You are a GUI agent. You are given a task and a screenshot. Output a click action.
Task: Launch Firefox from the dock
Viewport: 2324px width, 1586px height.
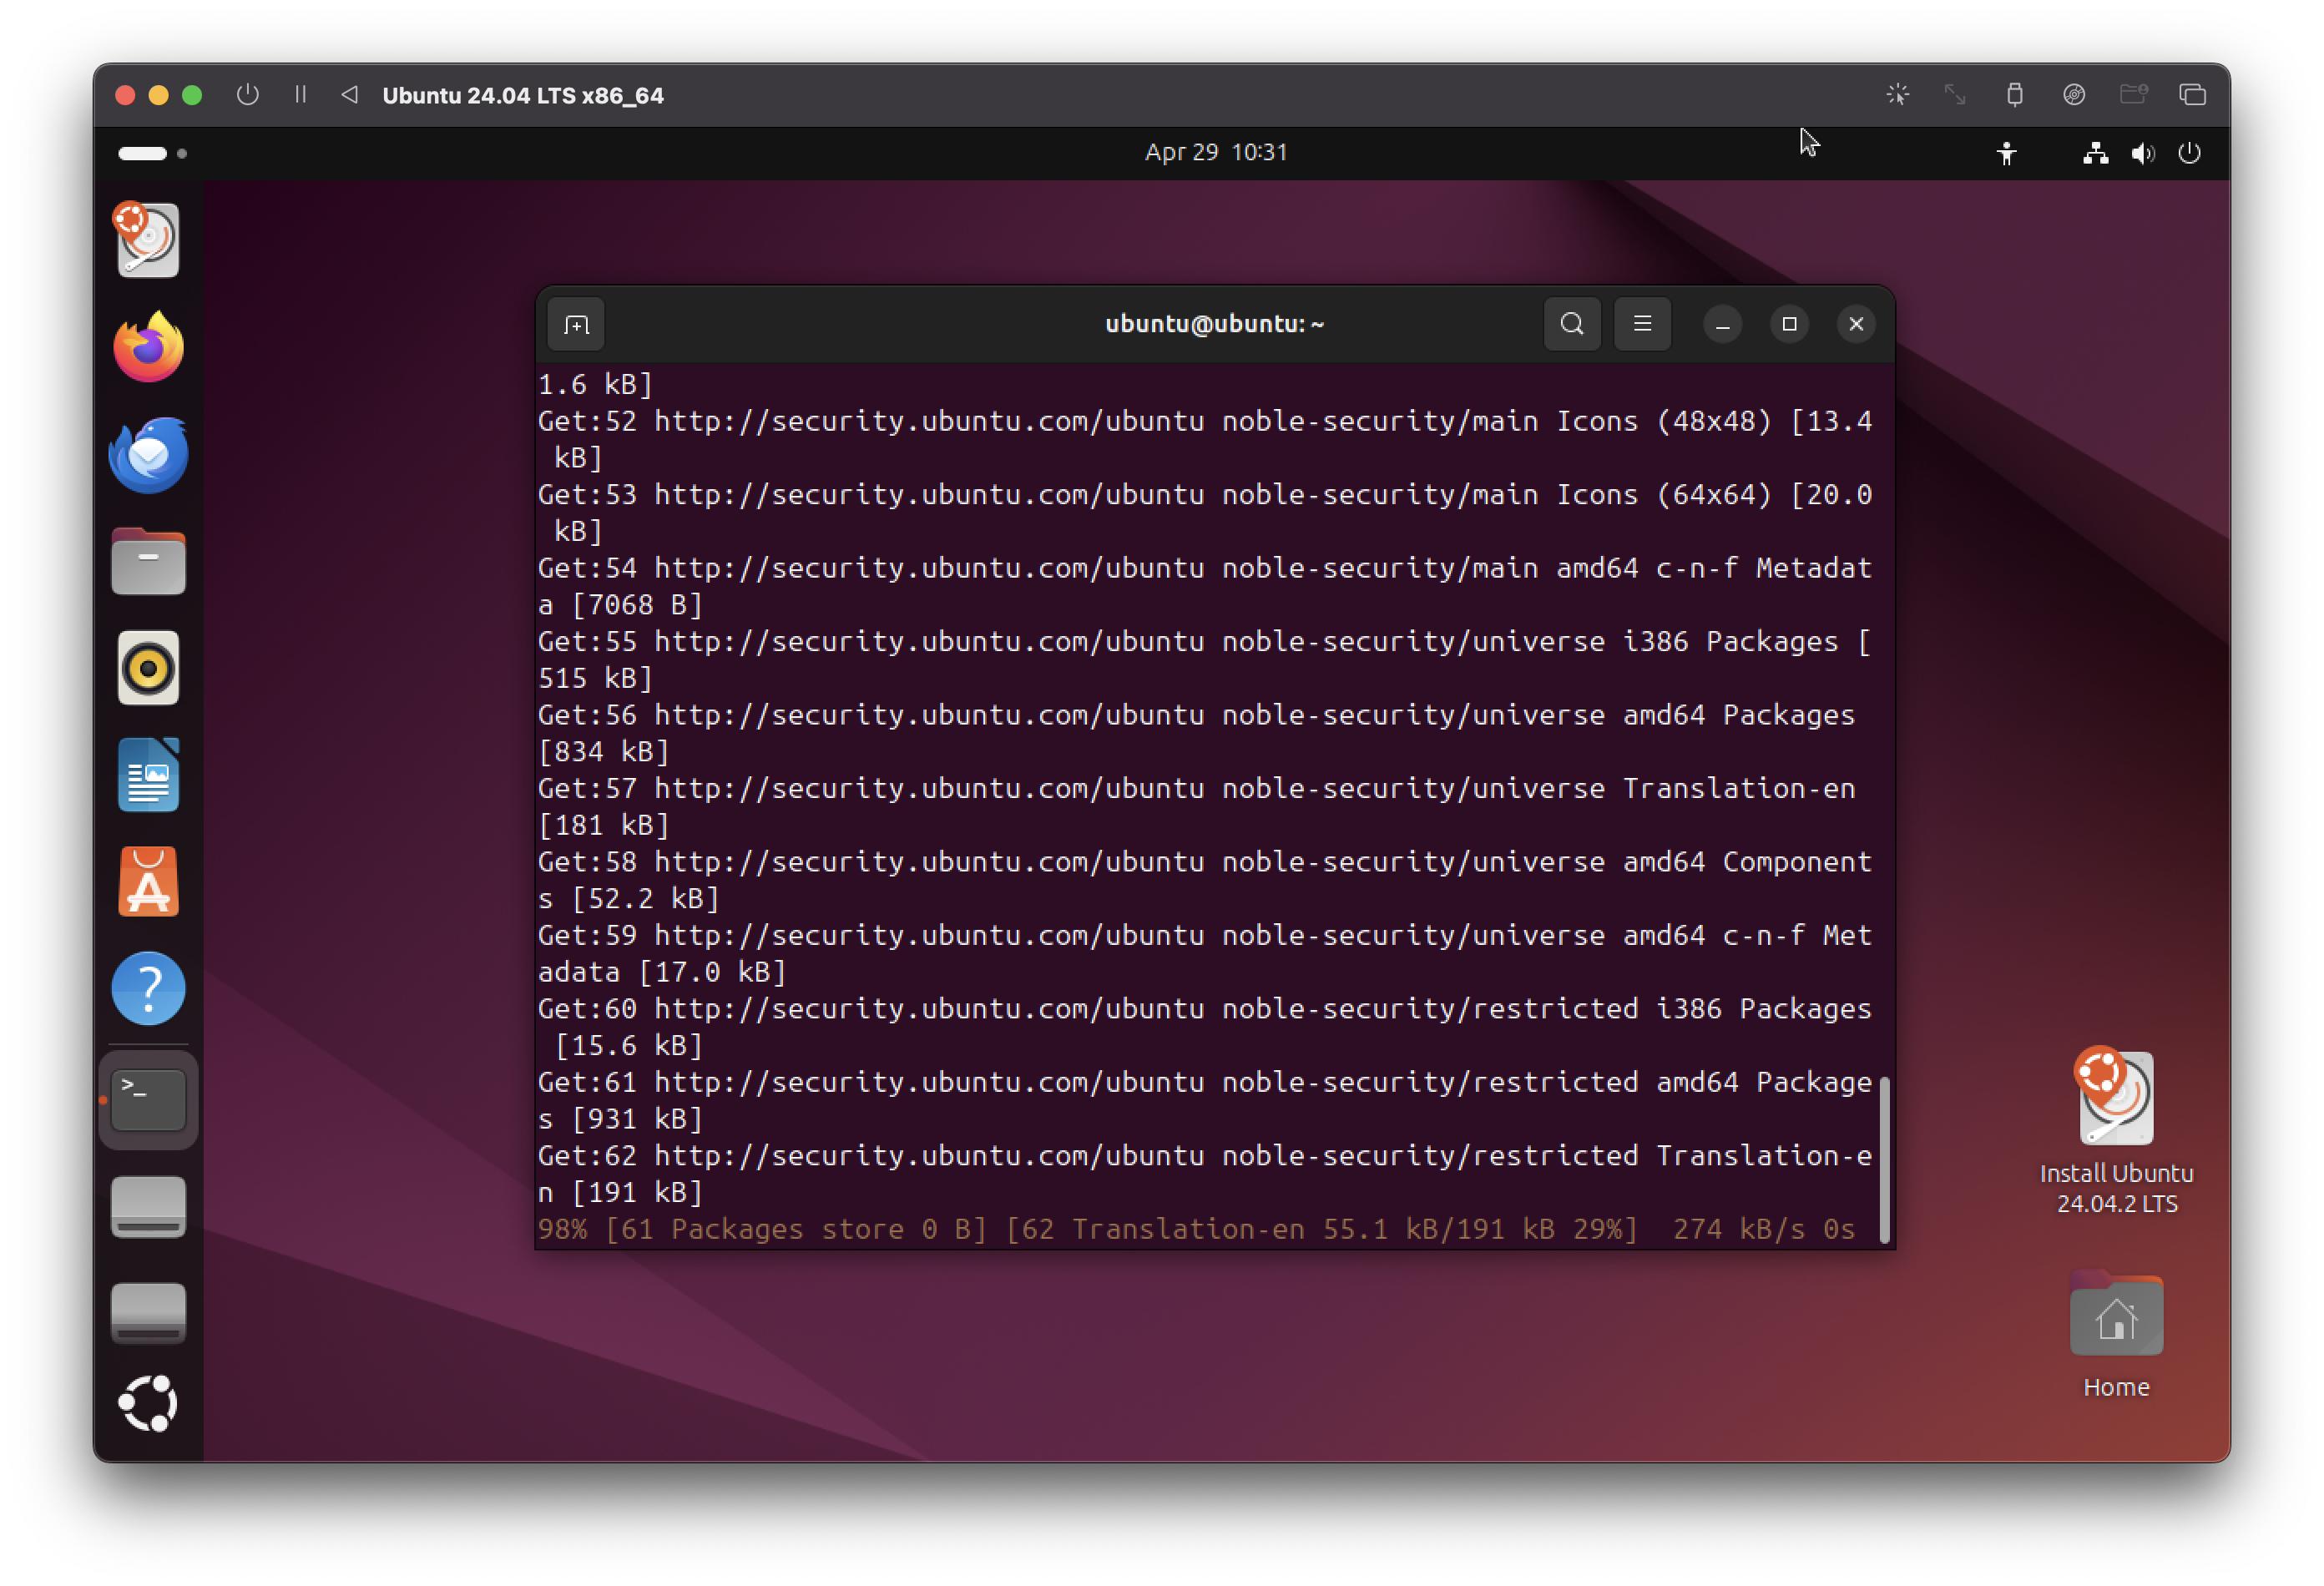(148, 347)
